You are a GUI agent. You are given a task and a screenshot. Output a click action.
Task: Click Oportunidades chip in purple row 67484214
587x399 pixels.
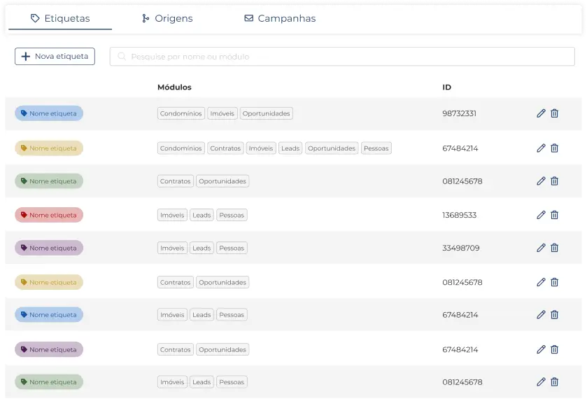(222, 349)
